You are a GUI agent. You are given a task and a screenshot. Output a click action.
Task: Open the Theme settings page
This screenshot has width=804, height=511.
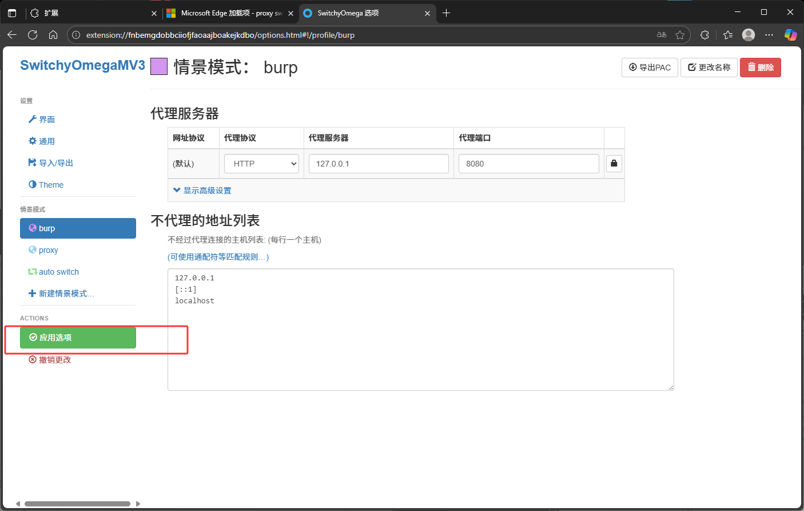(46, 185)
